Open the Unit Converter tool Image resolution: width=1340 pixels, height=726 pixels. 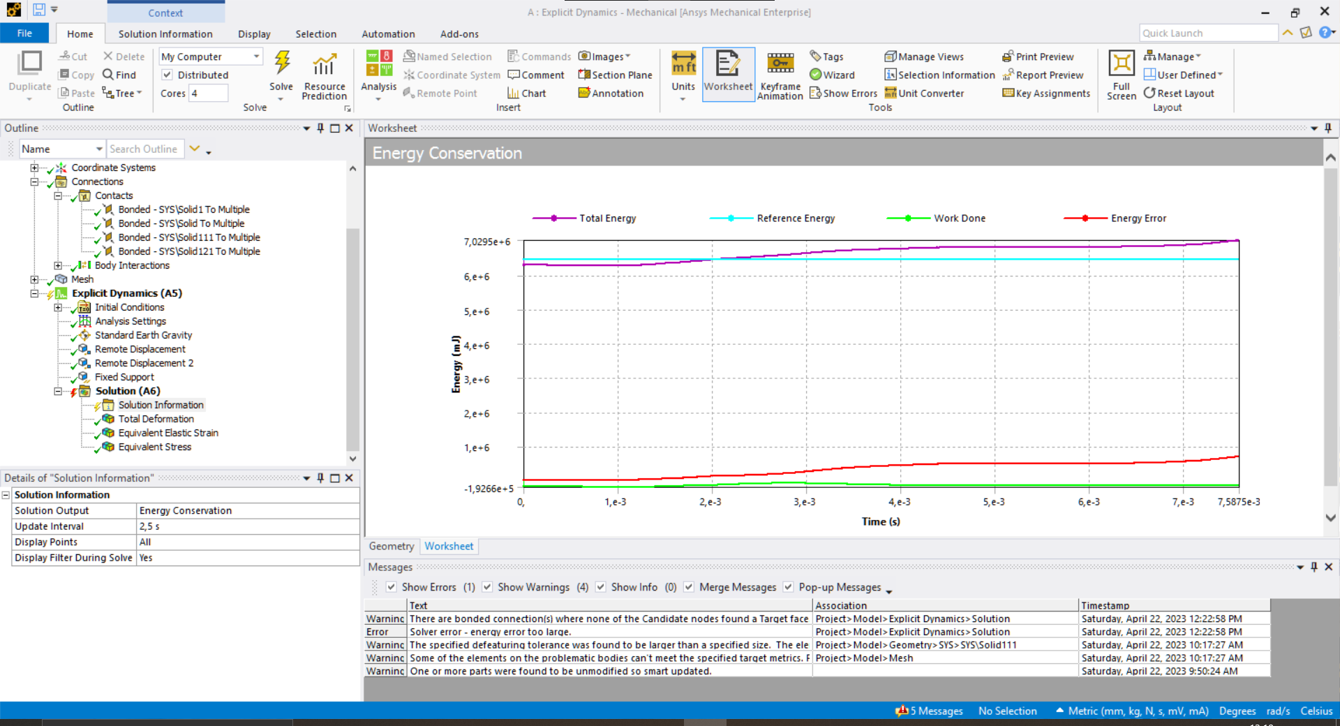tap(924, 93)
